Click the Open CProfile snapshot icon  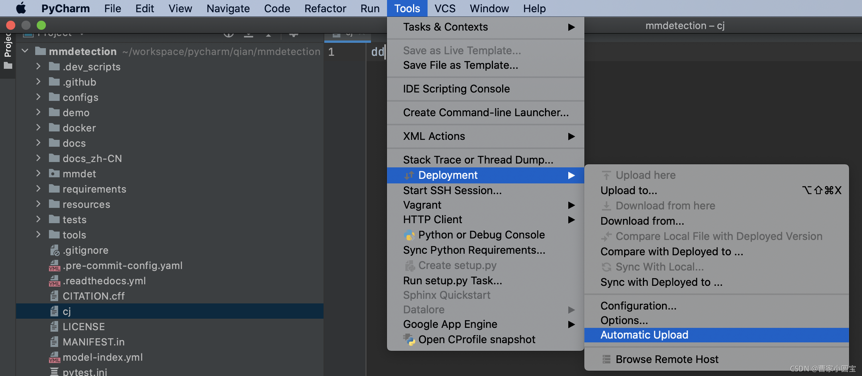tap(409, 339)
